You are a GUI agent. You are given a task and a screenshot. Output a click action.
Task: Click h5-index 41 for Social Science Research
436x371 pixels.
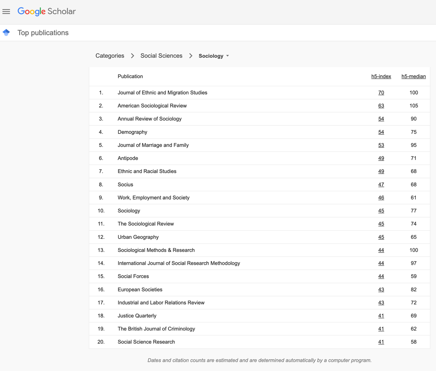pos(381,342)
